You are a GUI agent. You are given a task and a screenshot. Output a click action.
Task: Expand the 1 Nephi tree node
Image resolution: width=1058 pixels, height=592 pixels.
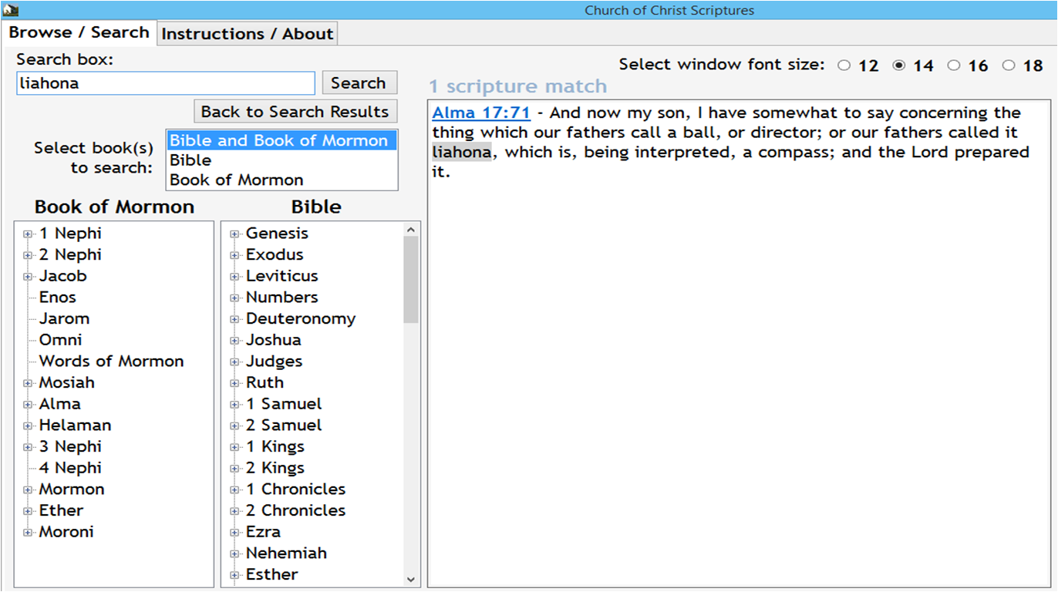click(x=29, y=234)
